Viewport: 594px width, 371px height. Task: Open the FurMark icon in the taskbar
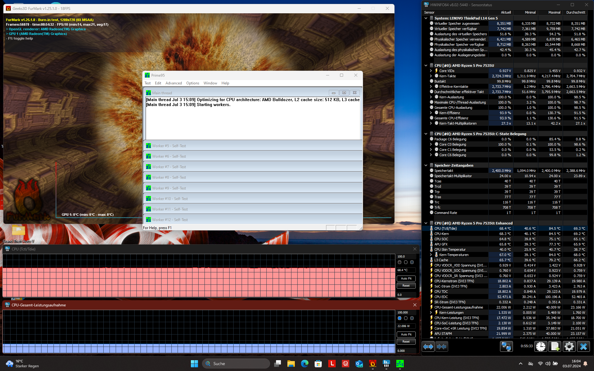pyautogui.click(x=372, y=364)
